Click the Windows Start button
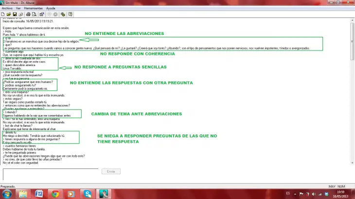 pyautogui.click(x=7, y=194)
